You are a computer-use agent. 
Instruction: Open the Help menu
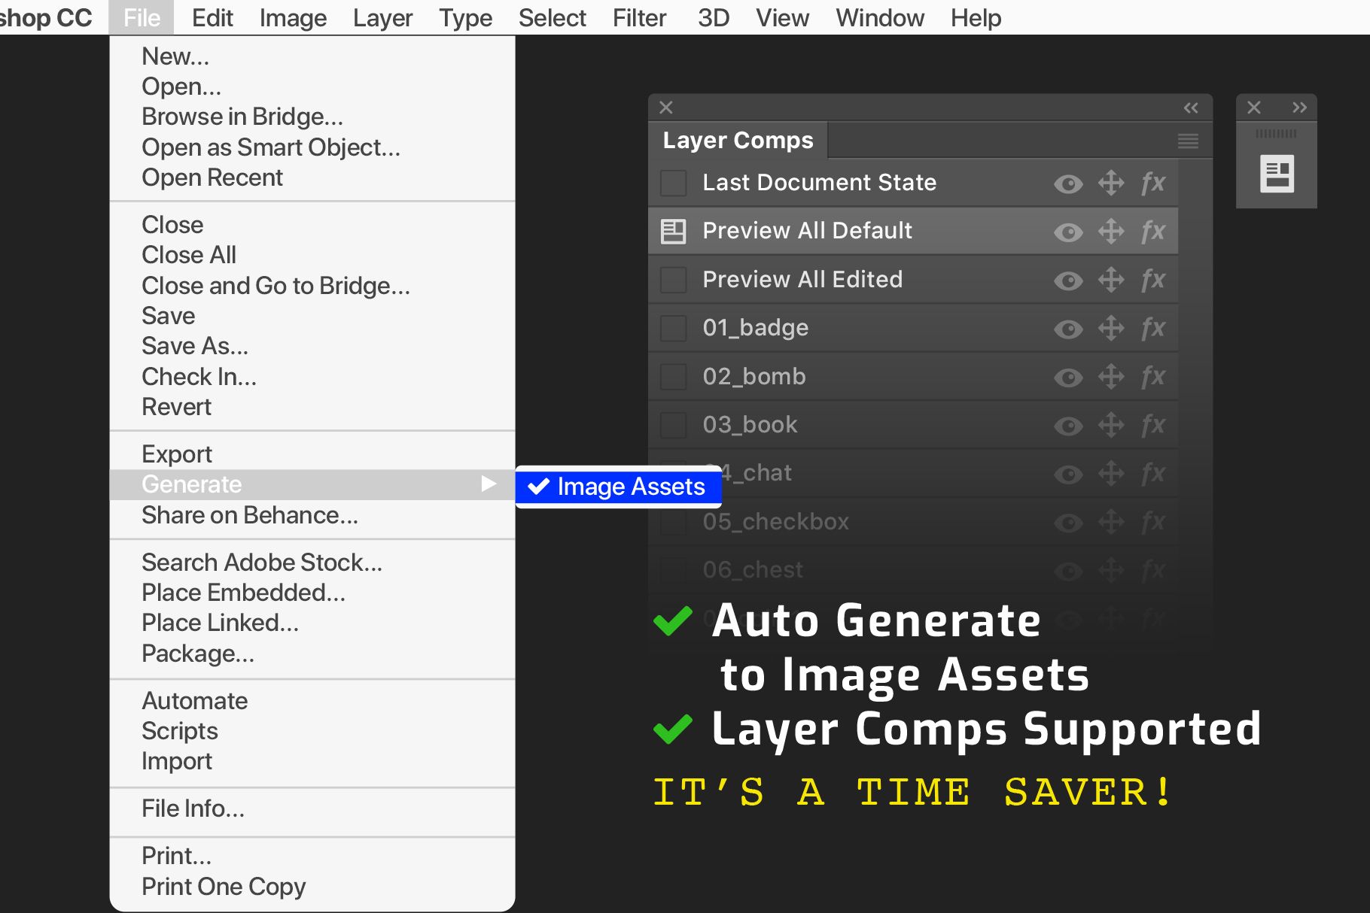(x=976, y=17)
